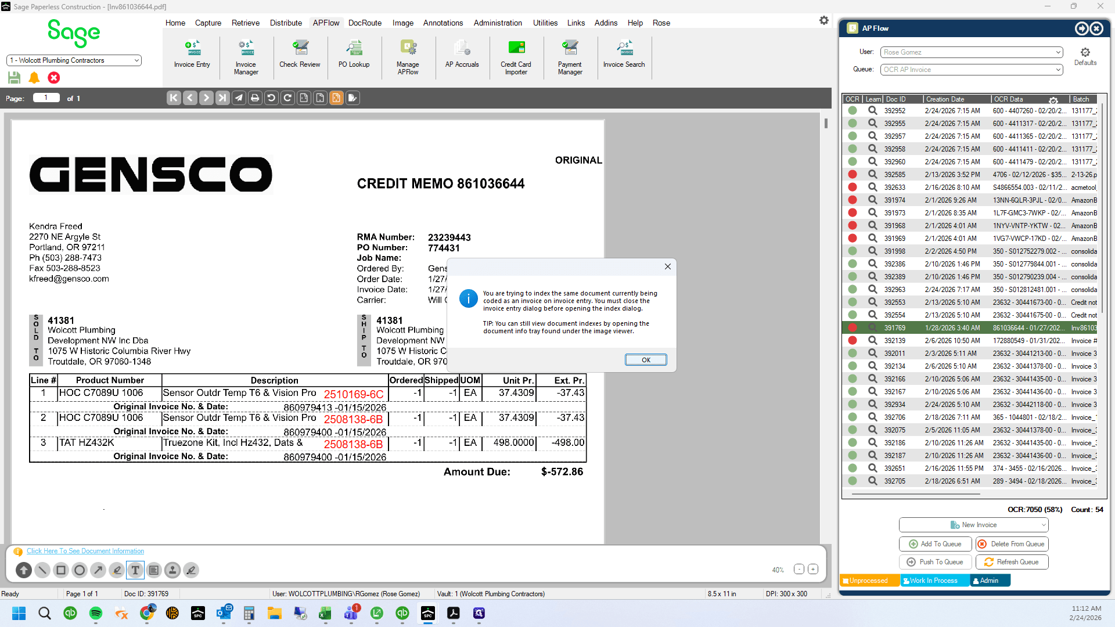
Task: Zoom in document with plus button
Action: pyautogui.click(x=813, y=570)
